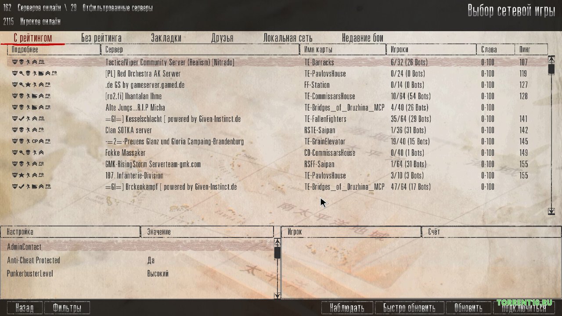Click the skull icon in the TacticalViper server row
Viewport: 562px width, 316px height.
(21, 62)
